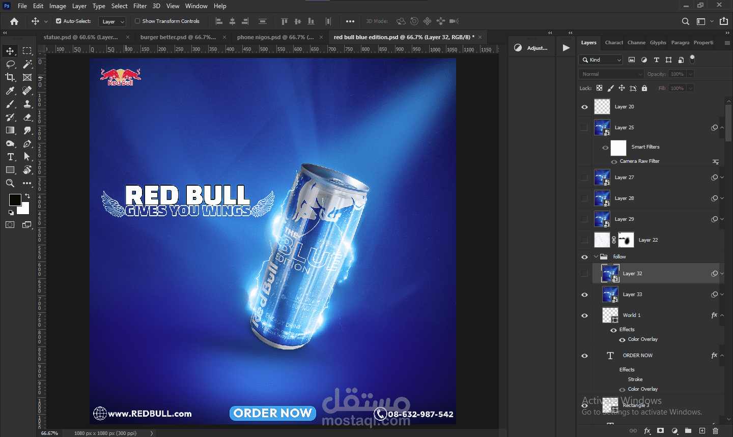733x437 pixels.
Task: Hide Layer 20 visibility eye
Action: [x=584, y=107]
